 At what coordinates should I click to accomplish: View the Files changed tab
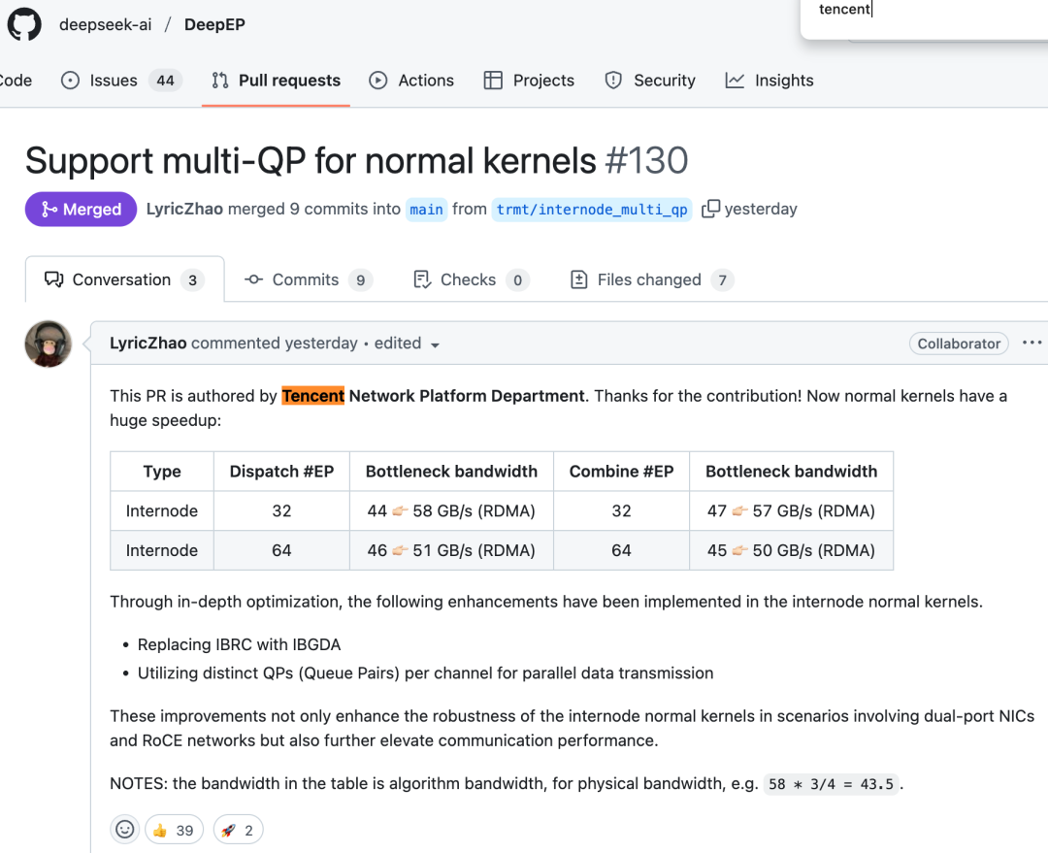tap(652, 279)
